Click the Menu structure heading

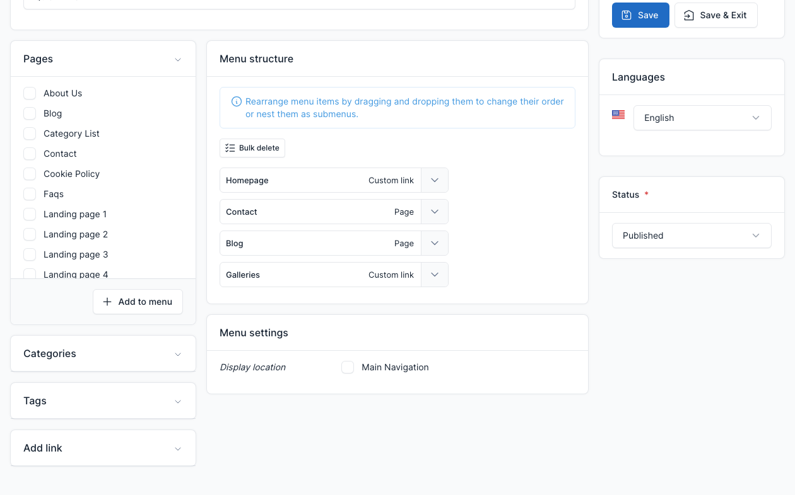pos(256,59)
